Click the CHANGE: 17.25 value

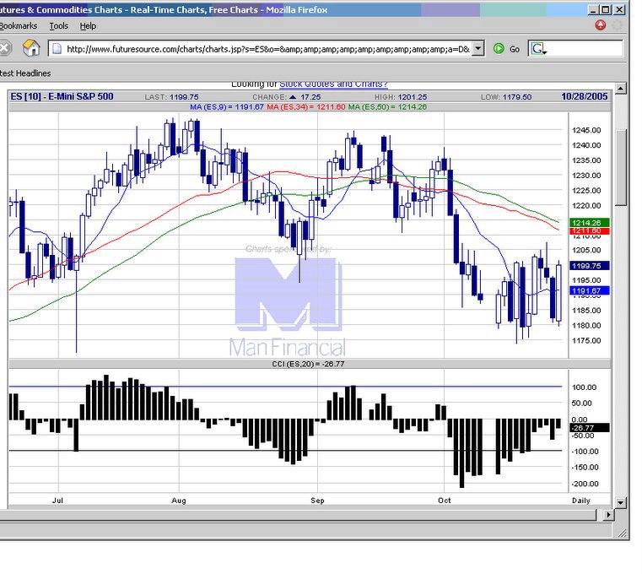(x=287, y=97)
